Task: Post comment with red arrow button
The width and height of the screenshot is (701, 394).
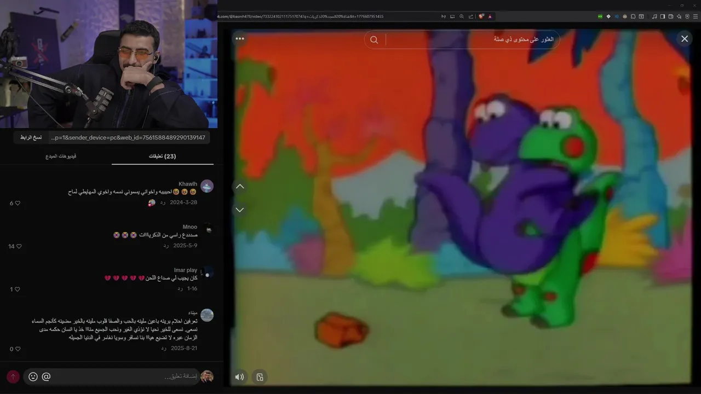Action: pyautogui.click(x=13, y=376)
